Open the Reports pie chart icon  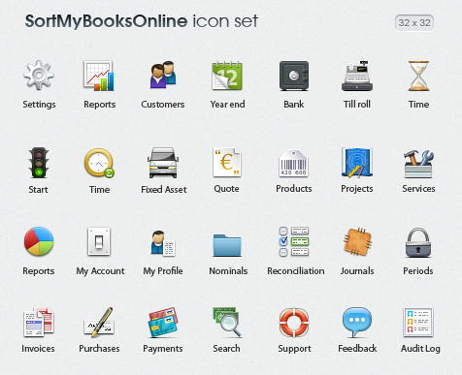tap(39, 241)
